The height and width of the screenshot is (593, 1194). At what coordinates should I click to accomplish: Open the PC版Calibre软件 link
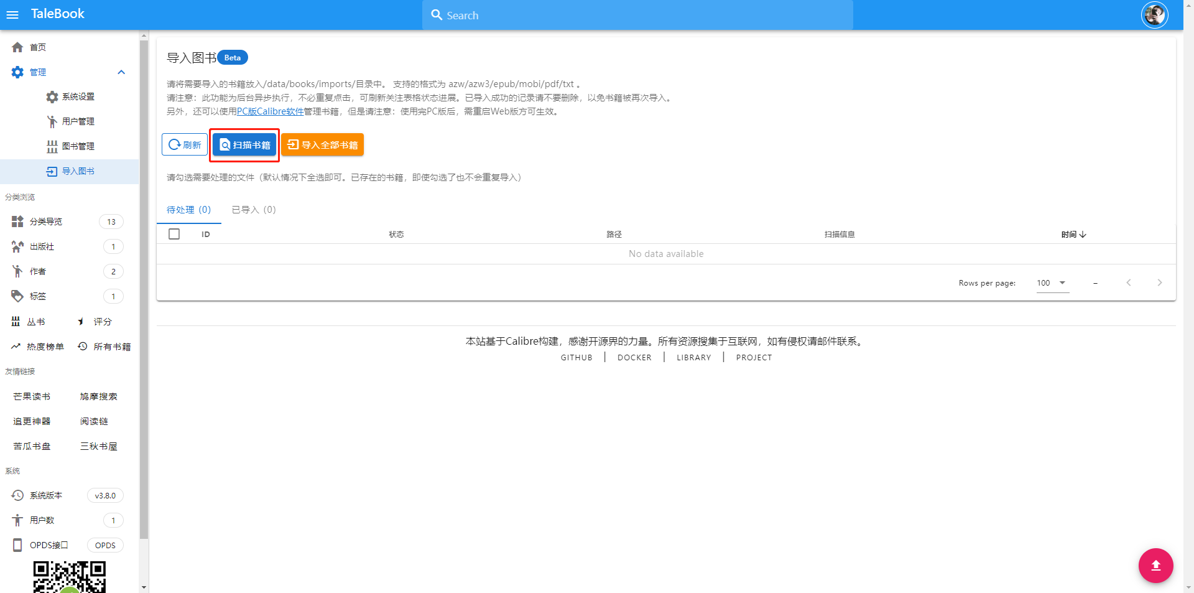pos(270,111)
